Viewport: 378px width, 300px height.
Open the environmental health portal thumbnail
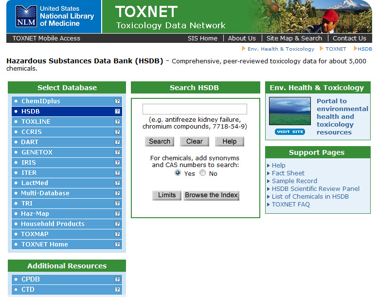290,111
